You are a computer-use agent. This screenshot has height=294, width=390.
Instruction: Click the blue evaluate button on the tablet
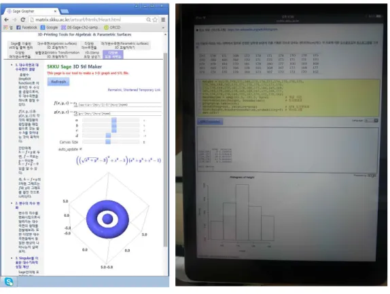[210, 121]
